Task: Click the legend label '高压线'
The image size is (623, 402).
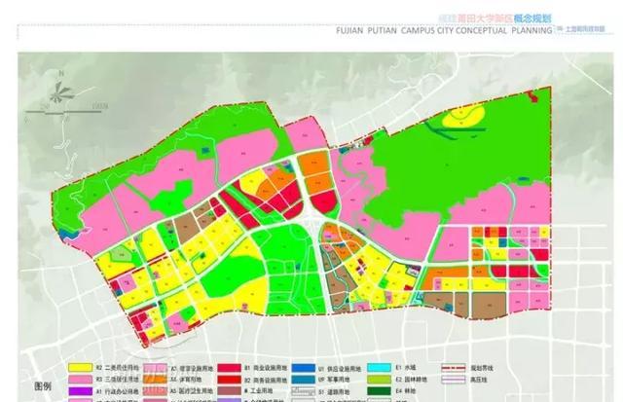Action: point(479,380)
